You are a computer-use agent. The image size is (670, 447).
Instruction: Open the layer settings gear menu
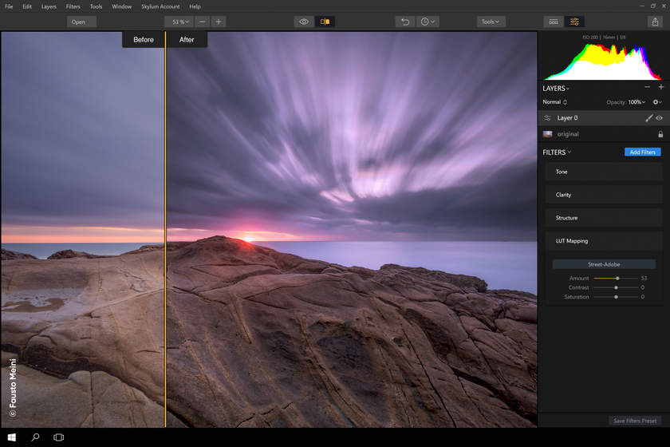[x=657, y=102]
